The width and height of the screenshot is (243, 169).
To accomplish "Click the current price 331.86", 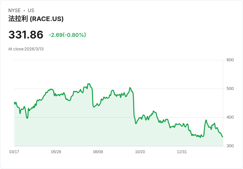I will tap(26, 35).
